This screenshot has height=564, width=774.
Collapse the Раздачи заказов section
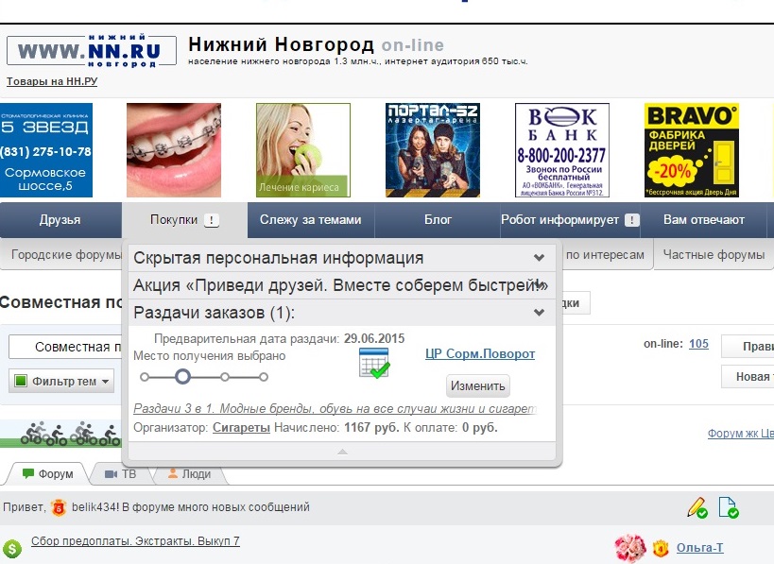[x=539, y=312]
